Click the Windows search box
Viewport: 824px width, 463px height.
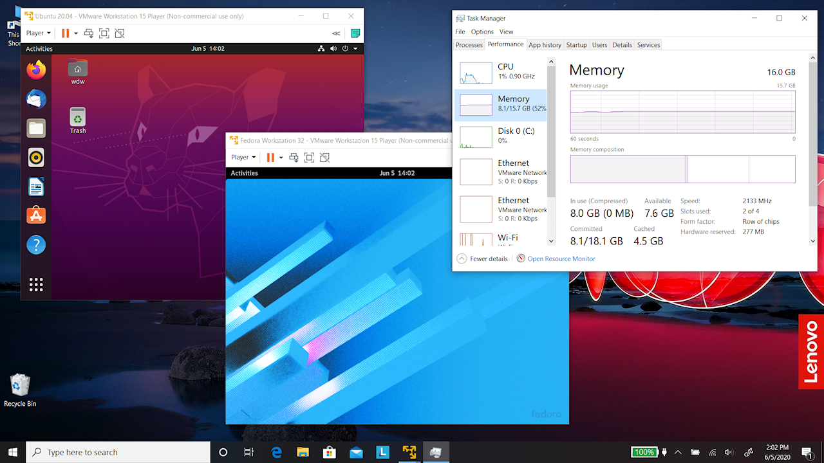tap(118, 452)
